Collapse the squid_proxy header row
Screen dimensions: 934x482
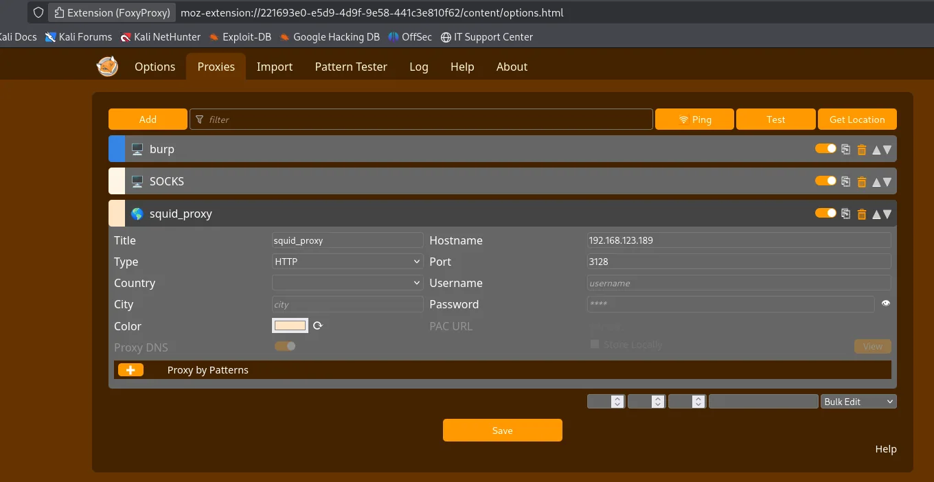[x=503, y=214]
